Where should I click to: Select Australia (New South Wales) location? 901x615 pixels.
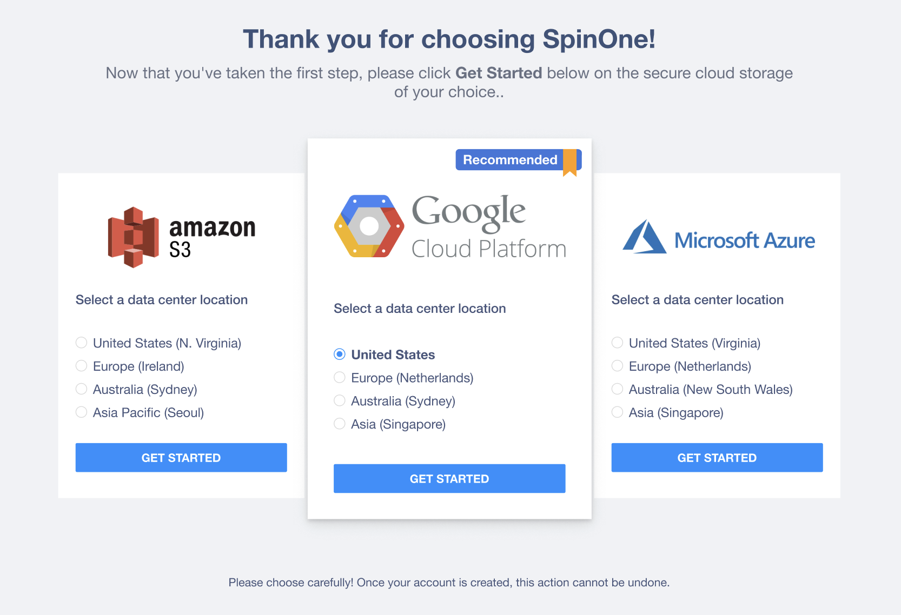[x=617, y=389]
